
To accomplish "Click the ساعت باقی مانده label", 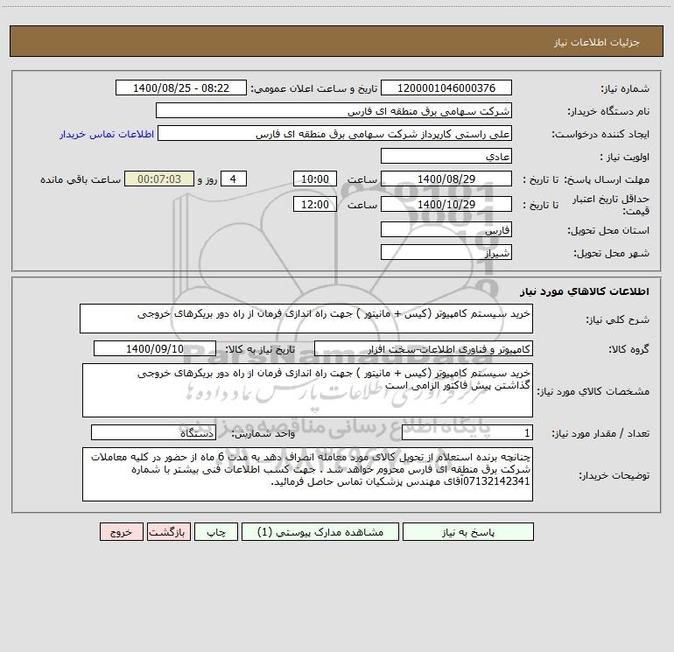I will click(81, 179).
